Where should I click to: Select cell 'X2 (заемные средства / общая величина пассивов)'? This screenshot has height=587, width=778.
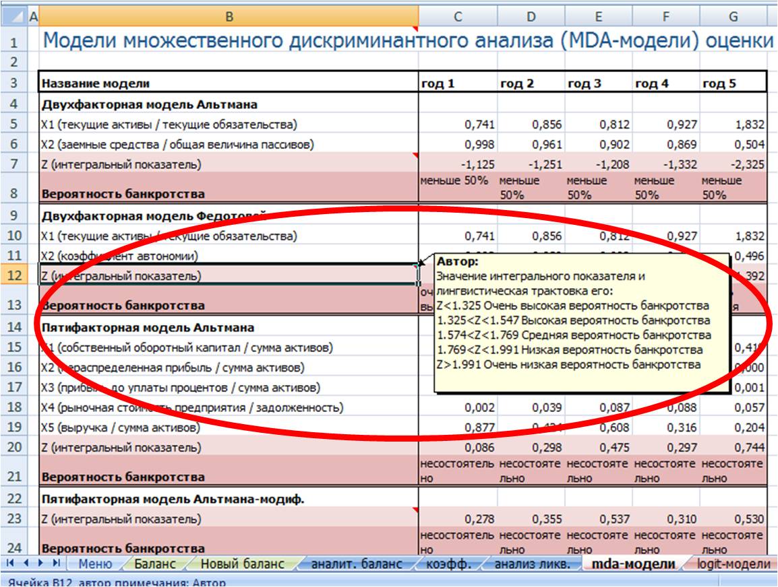tap(229, 144)
